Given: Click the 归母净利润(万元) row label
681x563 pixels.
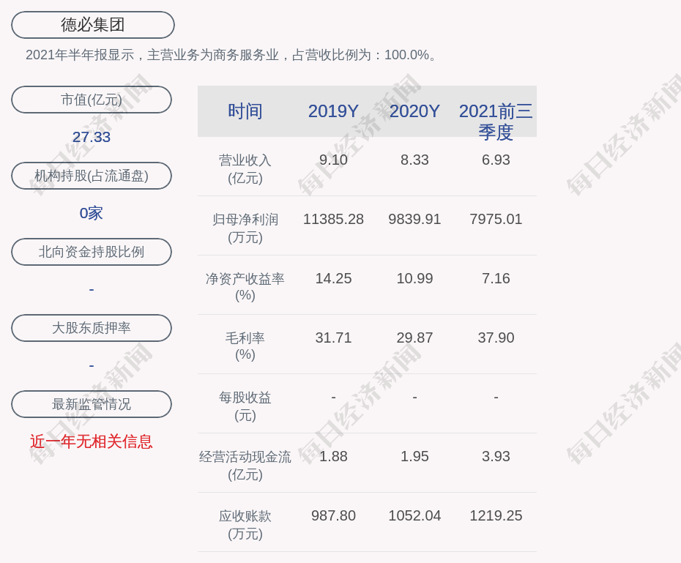Looking at the screenshot, I should [x=245, y=228].
